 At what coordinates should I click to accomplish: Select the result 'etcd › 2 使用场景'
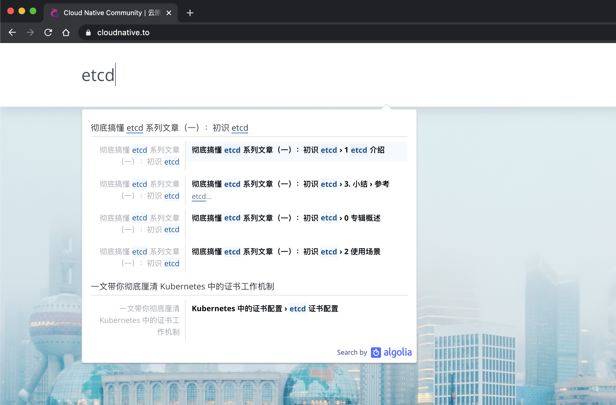[286, 252]
